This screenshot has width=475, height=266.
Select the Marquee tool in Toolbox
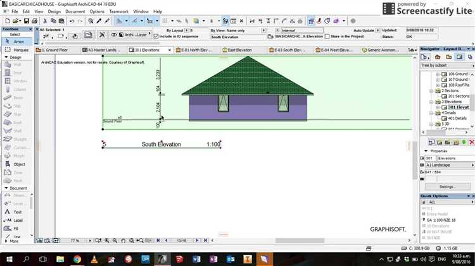coord(17,50)
